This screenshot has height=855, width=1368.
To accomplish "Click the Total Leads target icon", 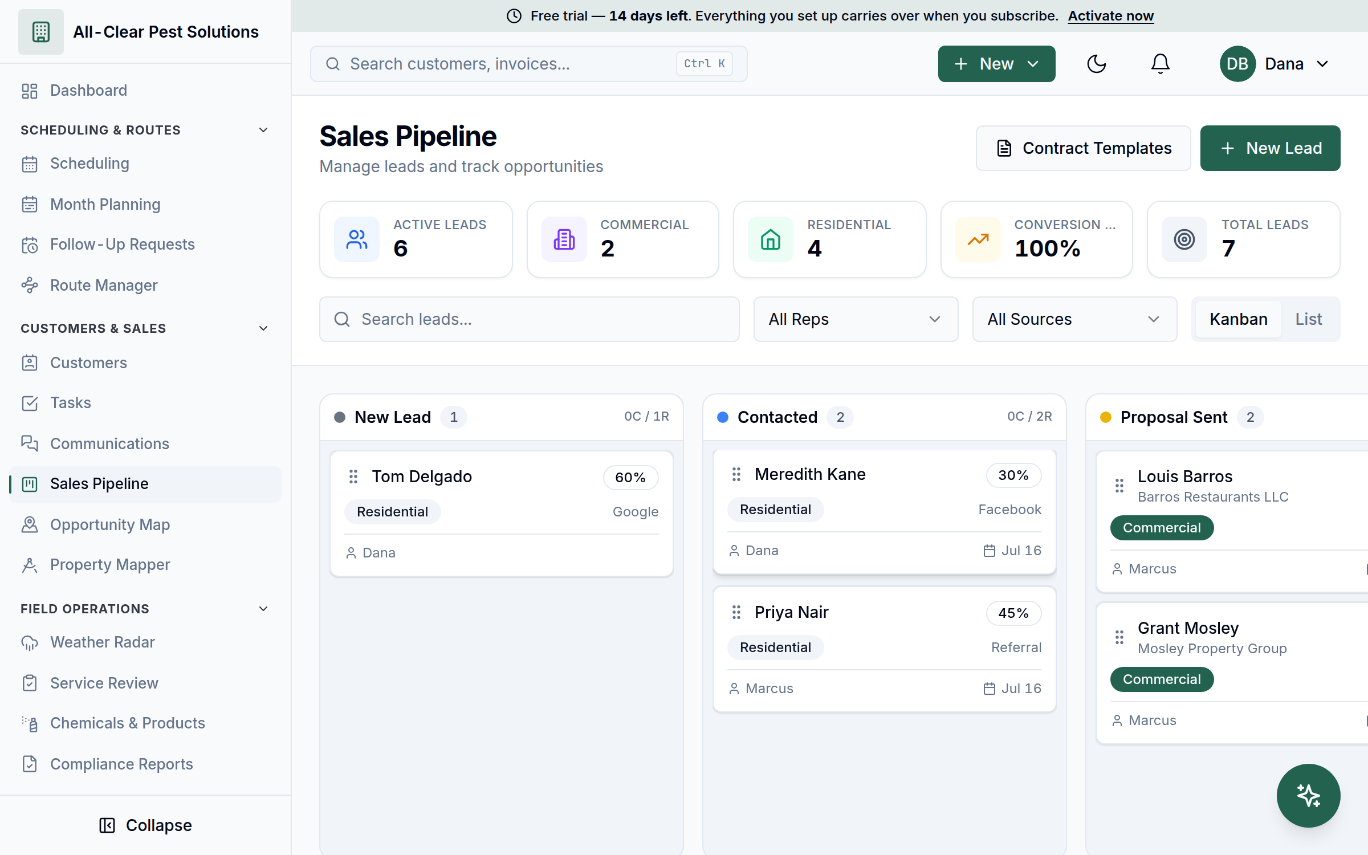I will coord(1184,239).
